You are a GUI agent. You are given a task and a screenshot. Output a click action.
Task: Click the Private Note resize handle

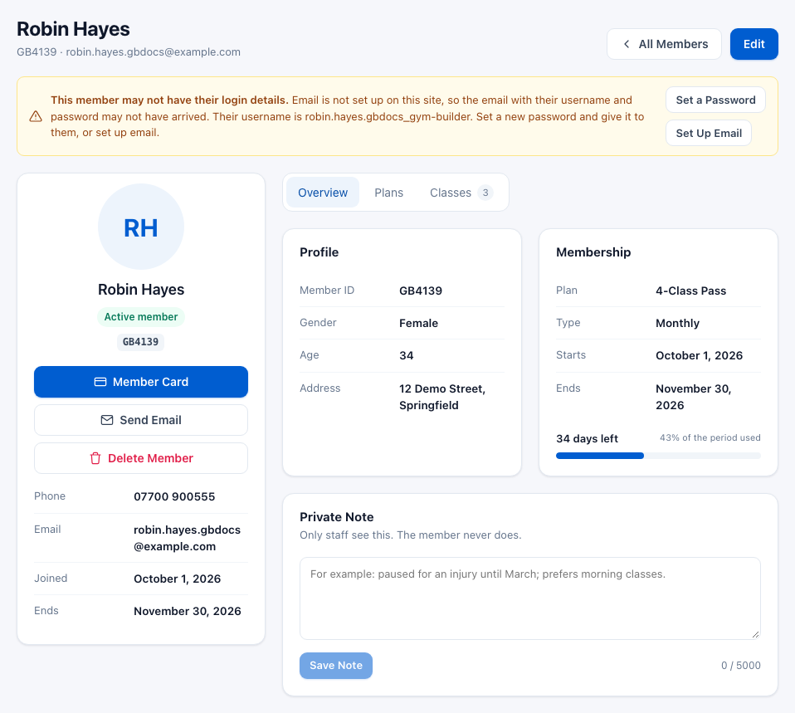[x=755, y=634]
